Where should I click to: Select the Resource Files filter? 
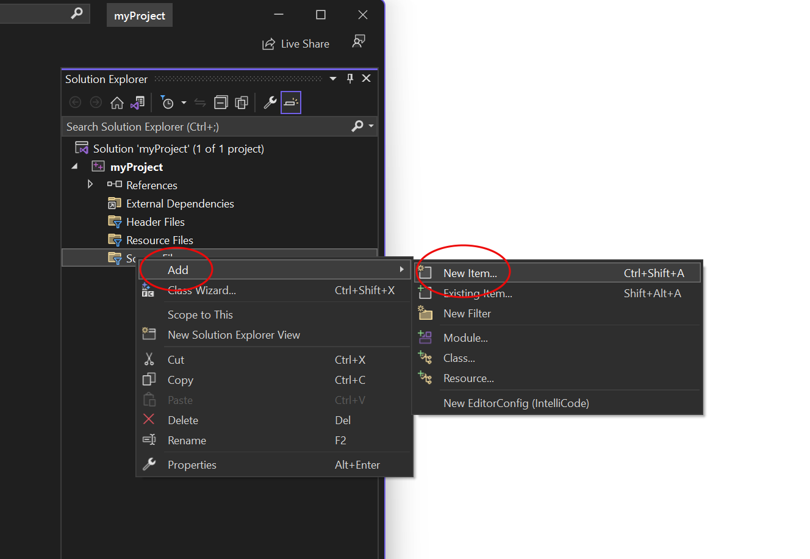click(x=151, y=240)
